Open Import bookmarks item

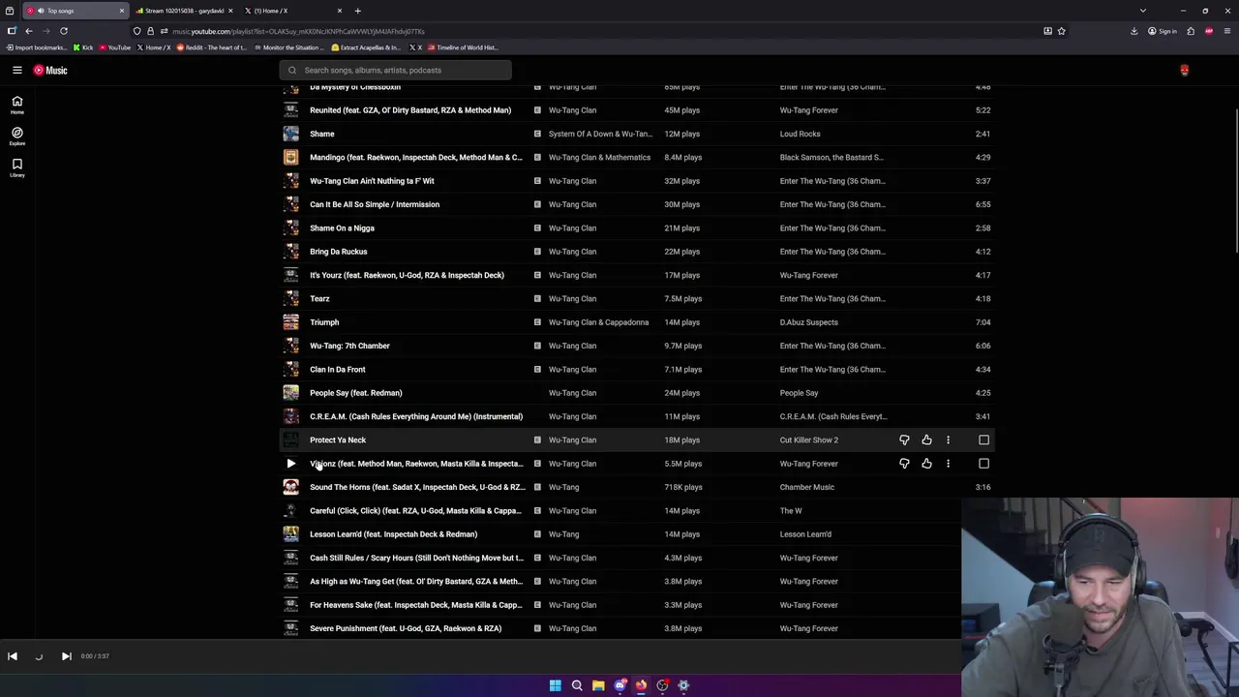pos(37,47)
